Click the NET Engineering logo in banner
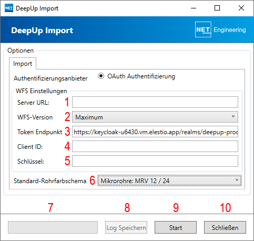The height and width of the screenshot is (241, 254). click(x=220, y=29)
